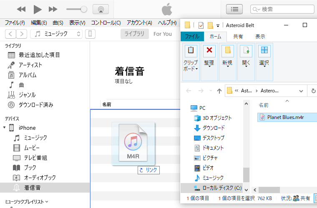Switch to the ライブラリ tab
The height and width of the screenshot is (208, 317).
click(134, 34)
